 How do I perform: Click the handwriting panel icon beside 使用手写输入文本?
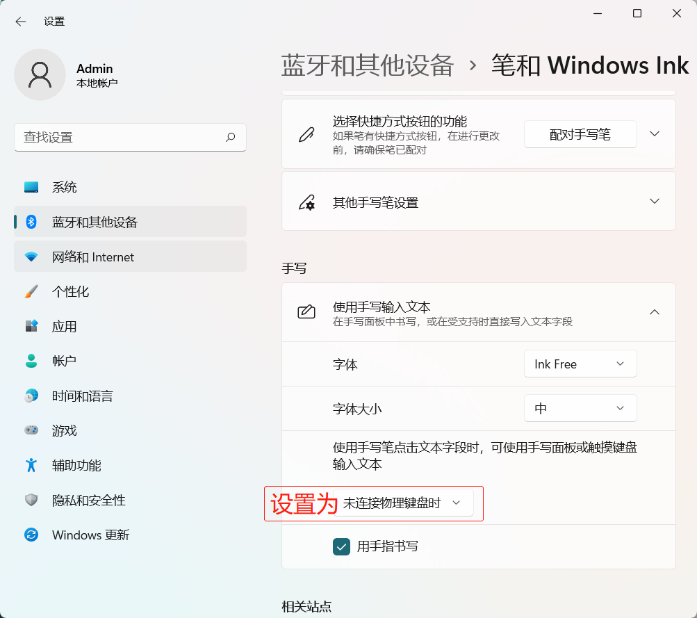[306, 312]
